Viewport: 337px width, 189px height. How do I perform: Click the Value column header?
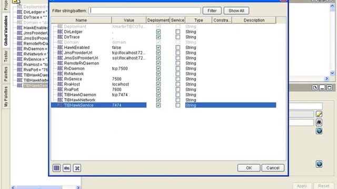pyautogui.click(x=129, y=20)
